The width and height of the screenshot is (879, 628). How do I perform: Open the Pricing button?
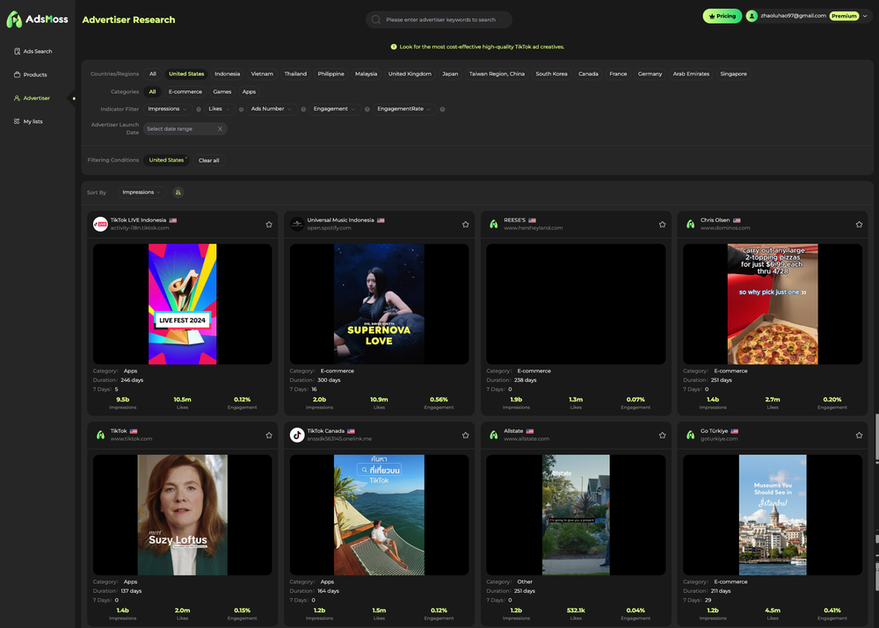pyautogui.click(x=722, y=16)
